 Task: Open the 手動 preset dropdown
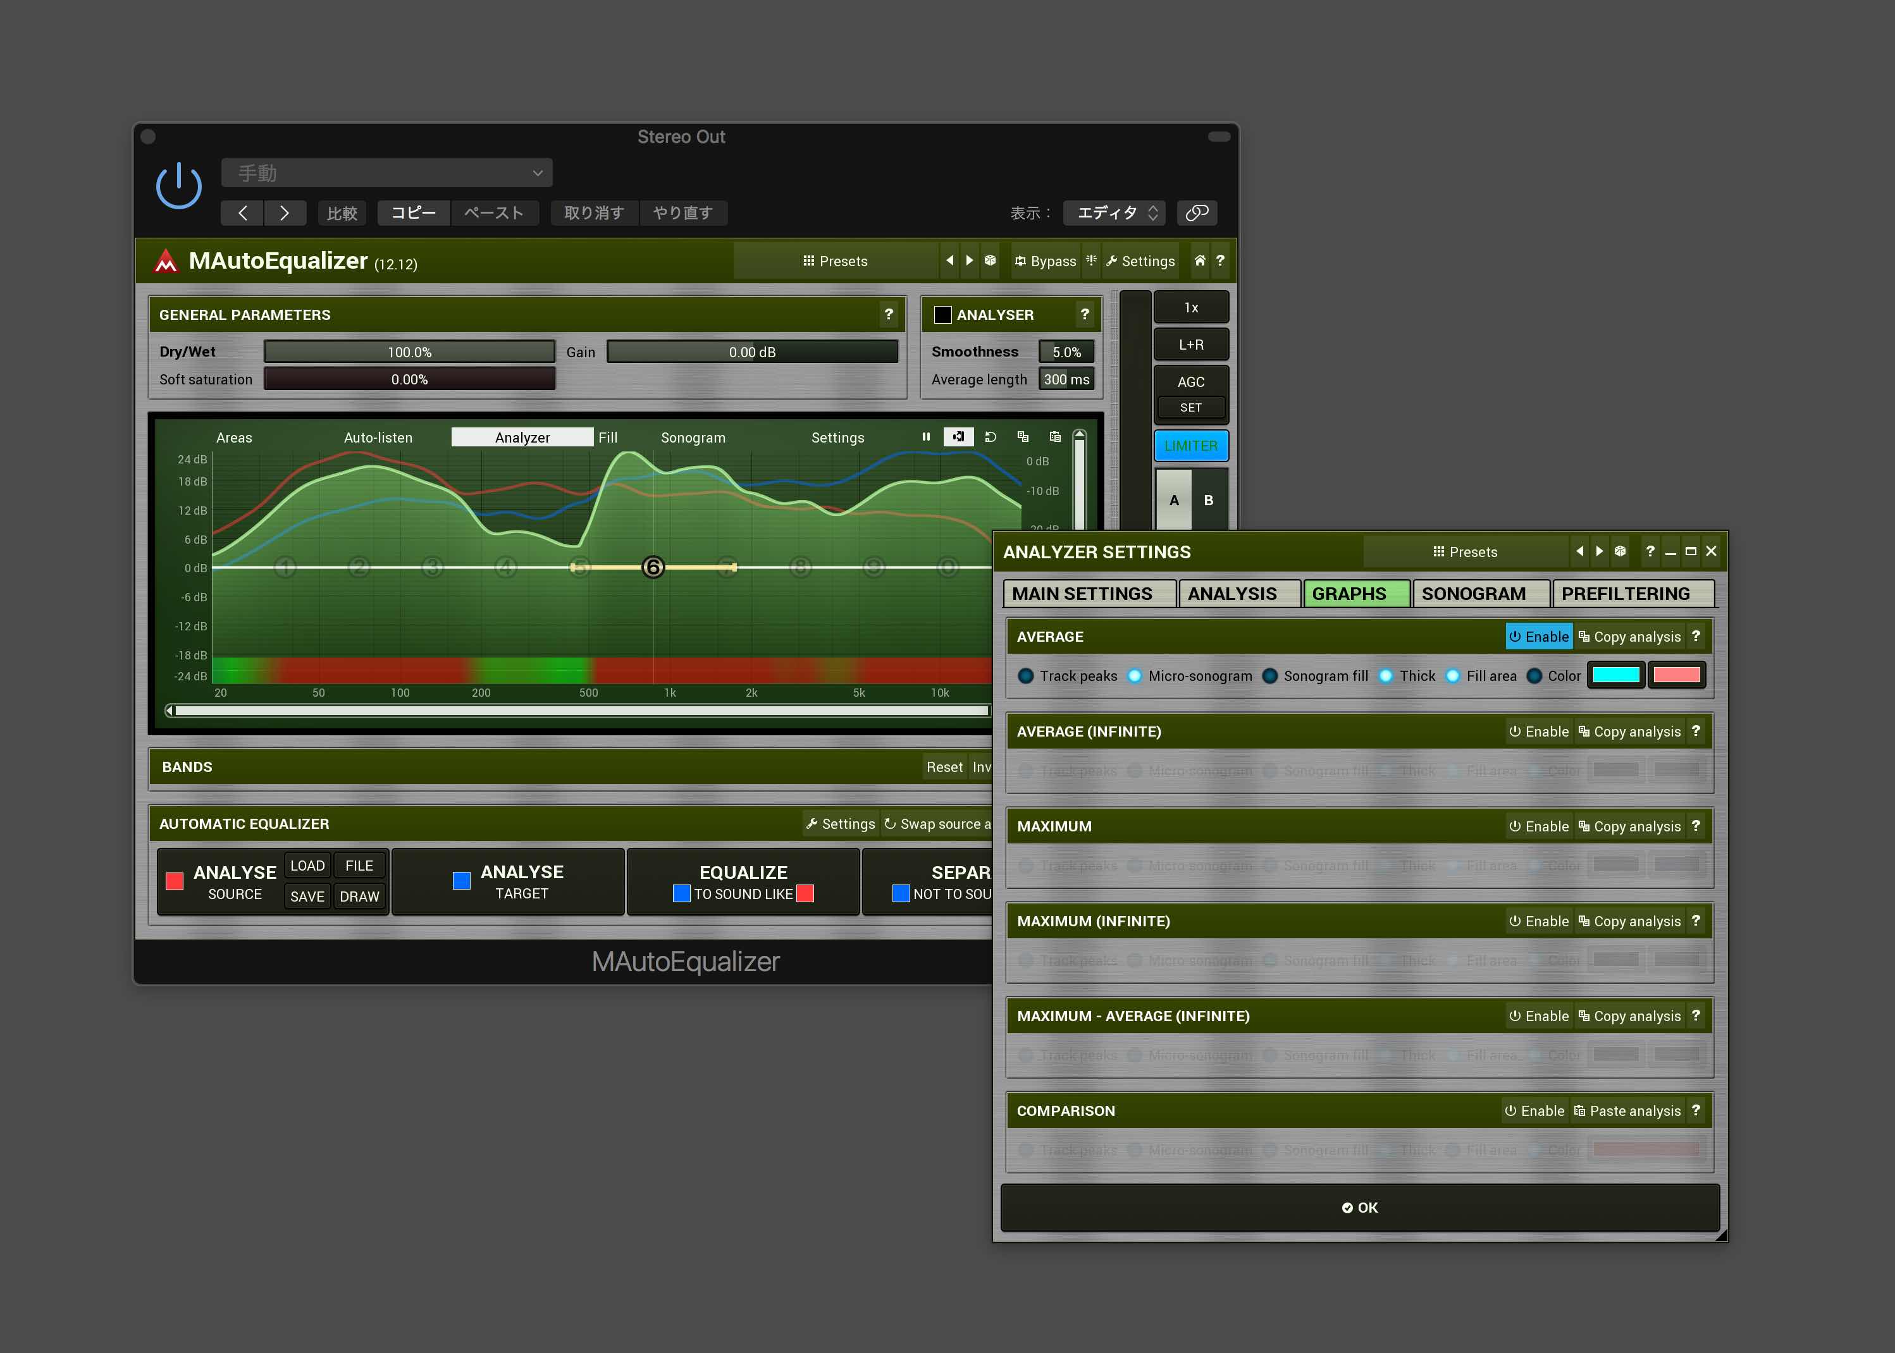click(x=386, y=173)
